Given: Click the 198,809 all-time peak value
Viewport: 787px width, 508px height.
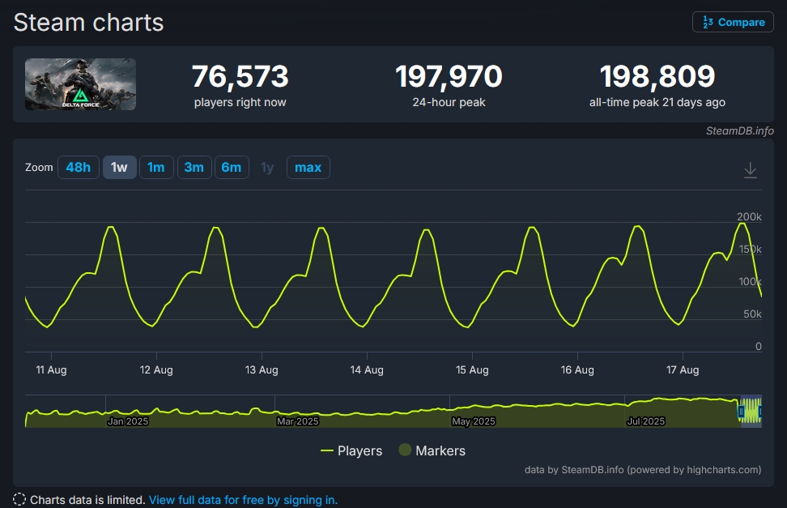Looking at the screenshot, I should point(657,76).
